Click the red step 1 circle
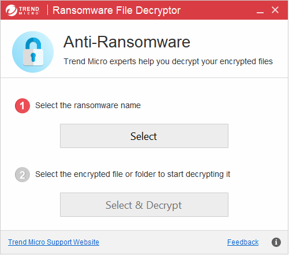 22,106
